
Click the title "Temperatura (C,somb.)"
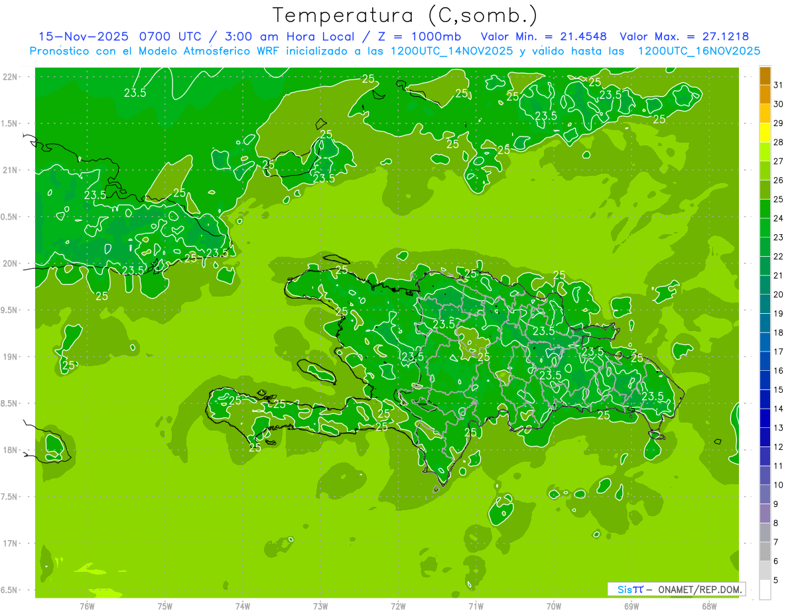click(405, 15)
